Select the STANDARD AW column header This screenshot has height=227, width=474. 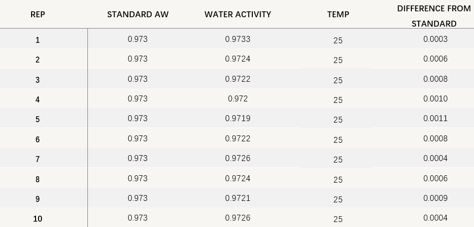(x=138, y=14)
